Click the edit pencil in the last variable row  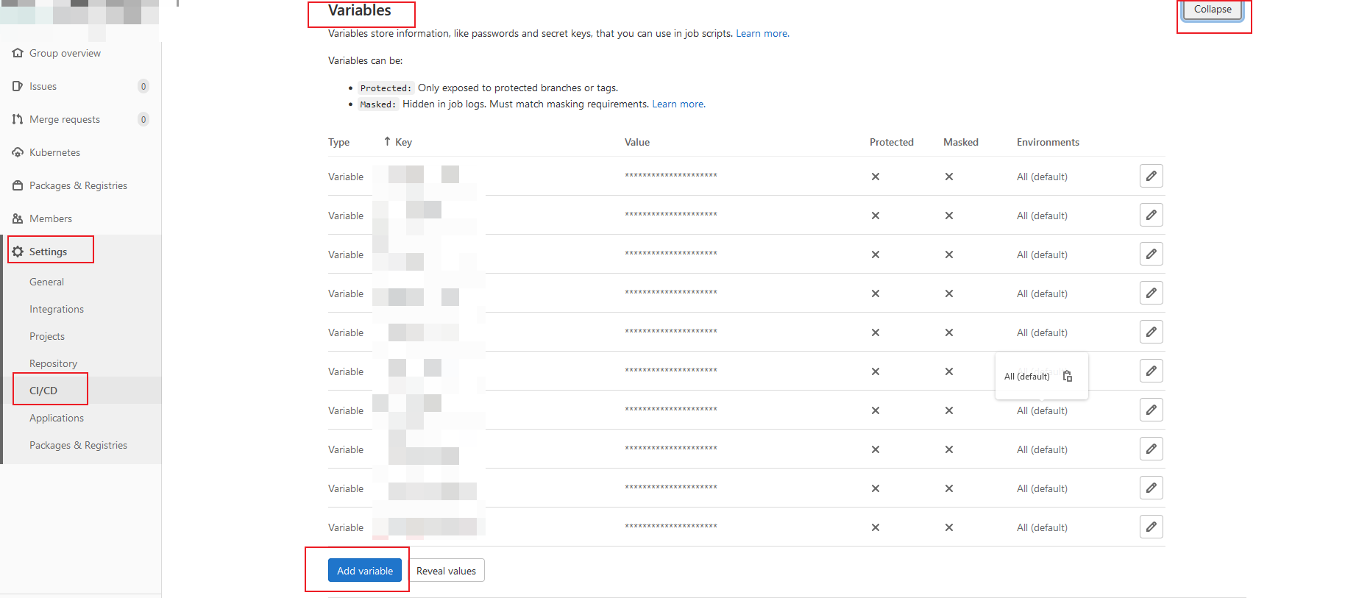(x=1151, y=527)
